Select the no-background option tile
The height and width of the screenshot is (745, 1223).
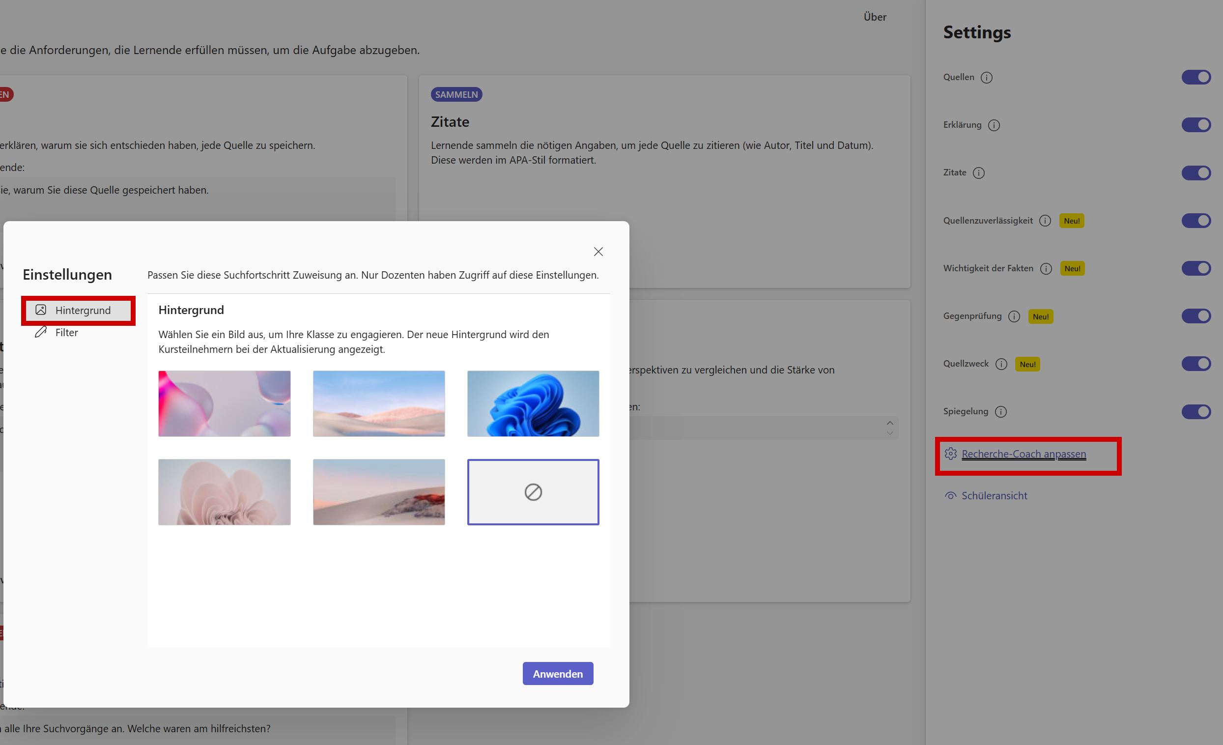pyautogui.click(x=533, y=492)
